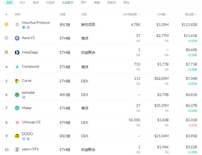
Task: Open the Uniswap V2 project name
Action: coord(31,122)
